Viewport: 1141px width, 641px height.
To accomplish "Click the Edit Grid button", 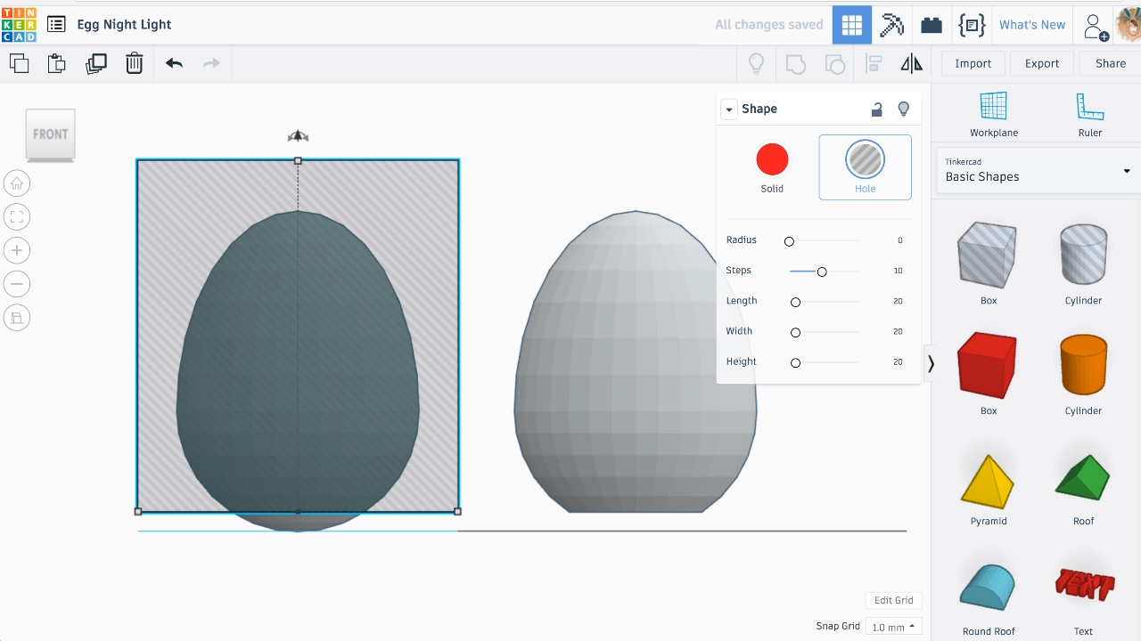I will click(x=893, y=600).
